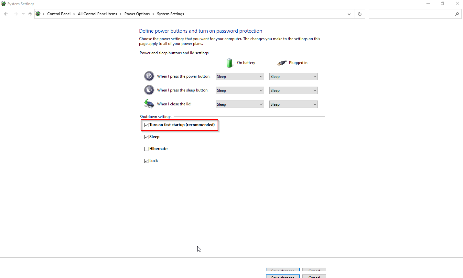The height and width of the screenshot is (278, 463).
Task: Go up one level with the Up arrow
Action: tap(30, 14)
